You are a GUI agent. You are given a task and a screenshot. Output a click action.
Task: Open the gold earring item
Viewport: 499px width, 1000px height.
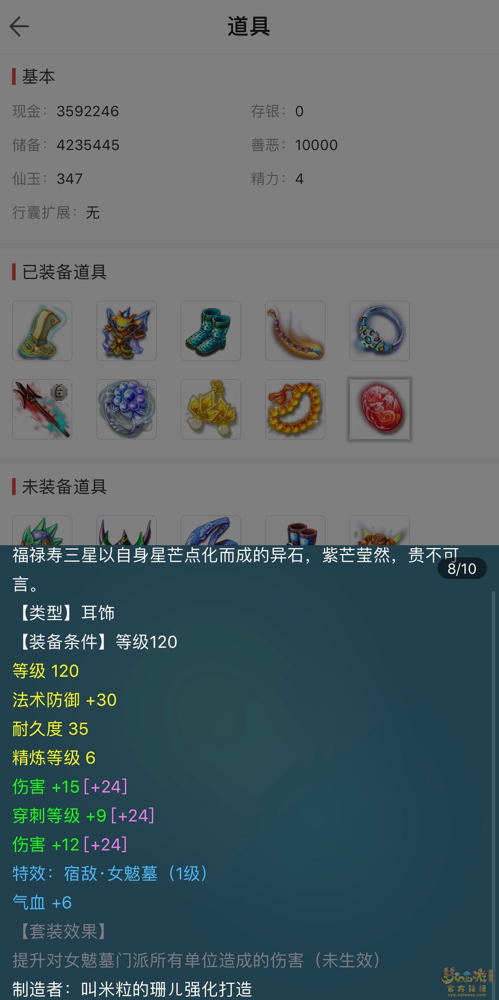(211, 409)
